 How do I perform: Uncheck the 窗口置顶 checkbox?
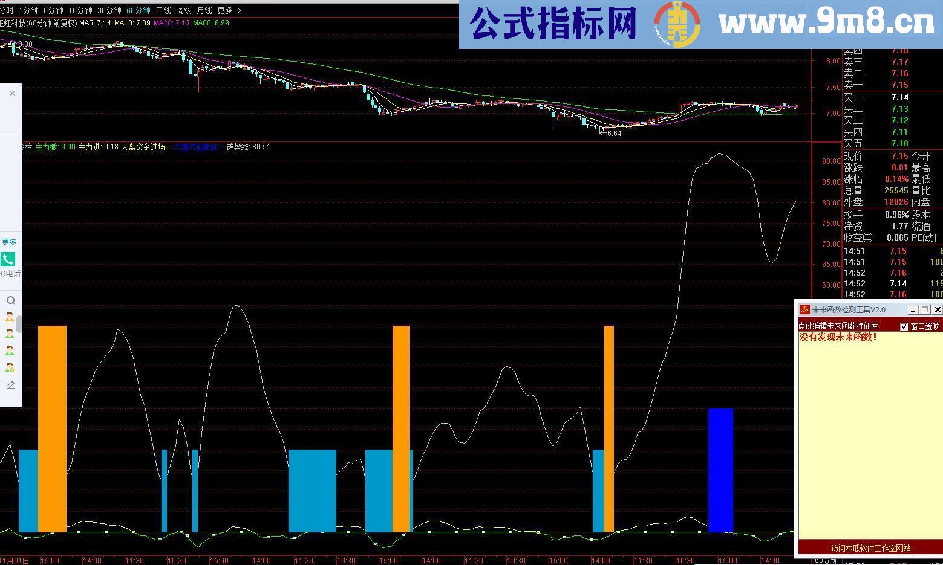click(x=905, y=326)
